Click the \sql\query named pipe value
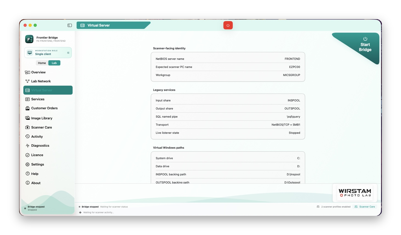The width and height of the screenshot is (401, 235). [293, 117]
